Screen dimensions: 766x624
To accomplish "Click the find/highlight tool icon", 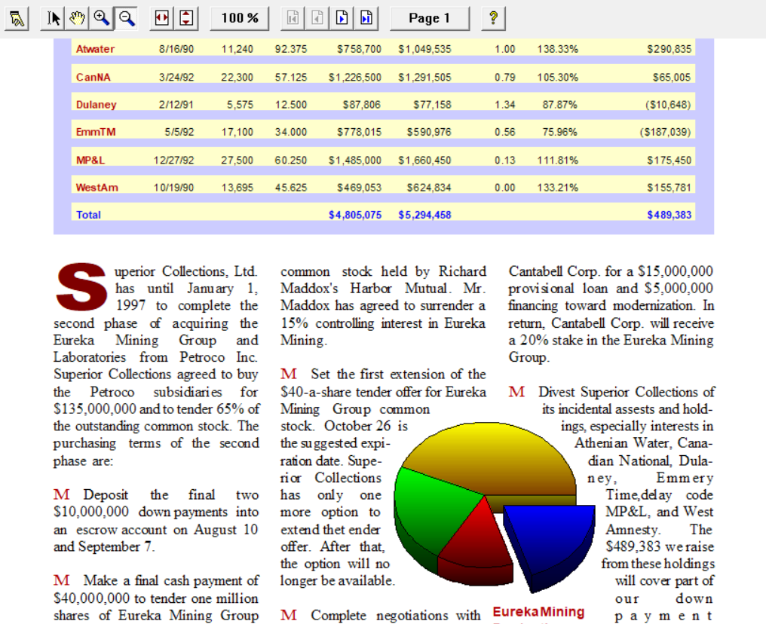I will coord(17,19).
